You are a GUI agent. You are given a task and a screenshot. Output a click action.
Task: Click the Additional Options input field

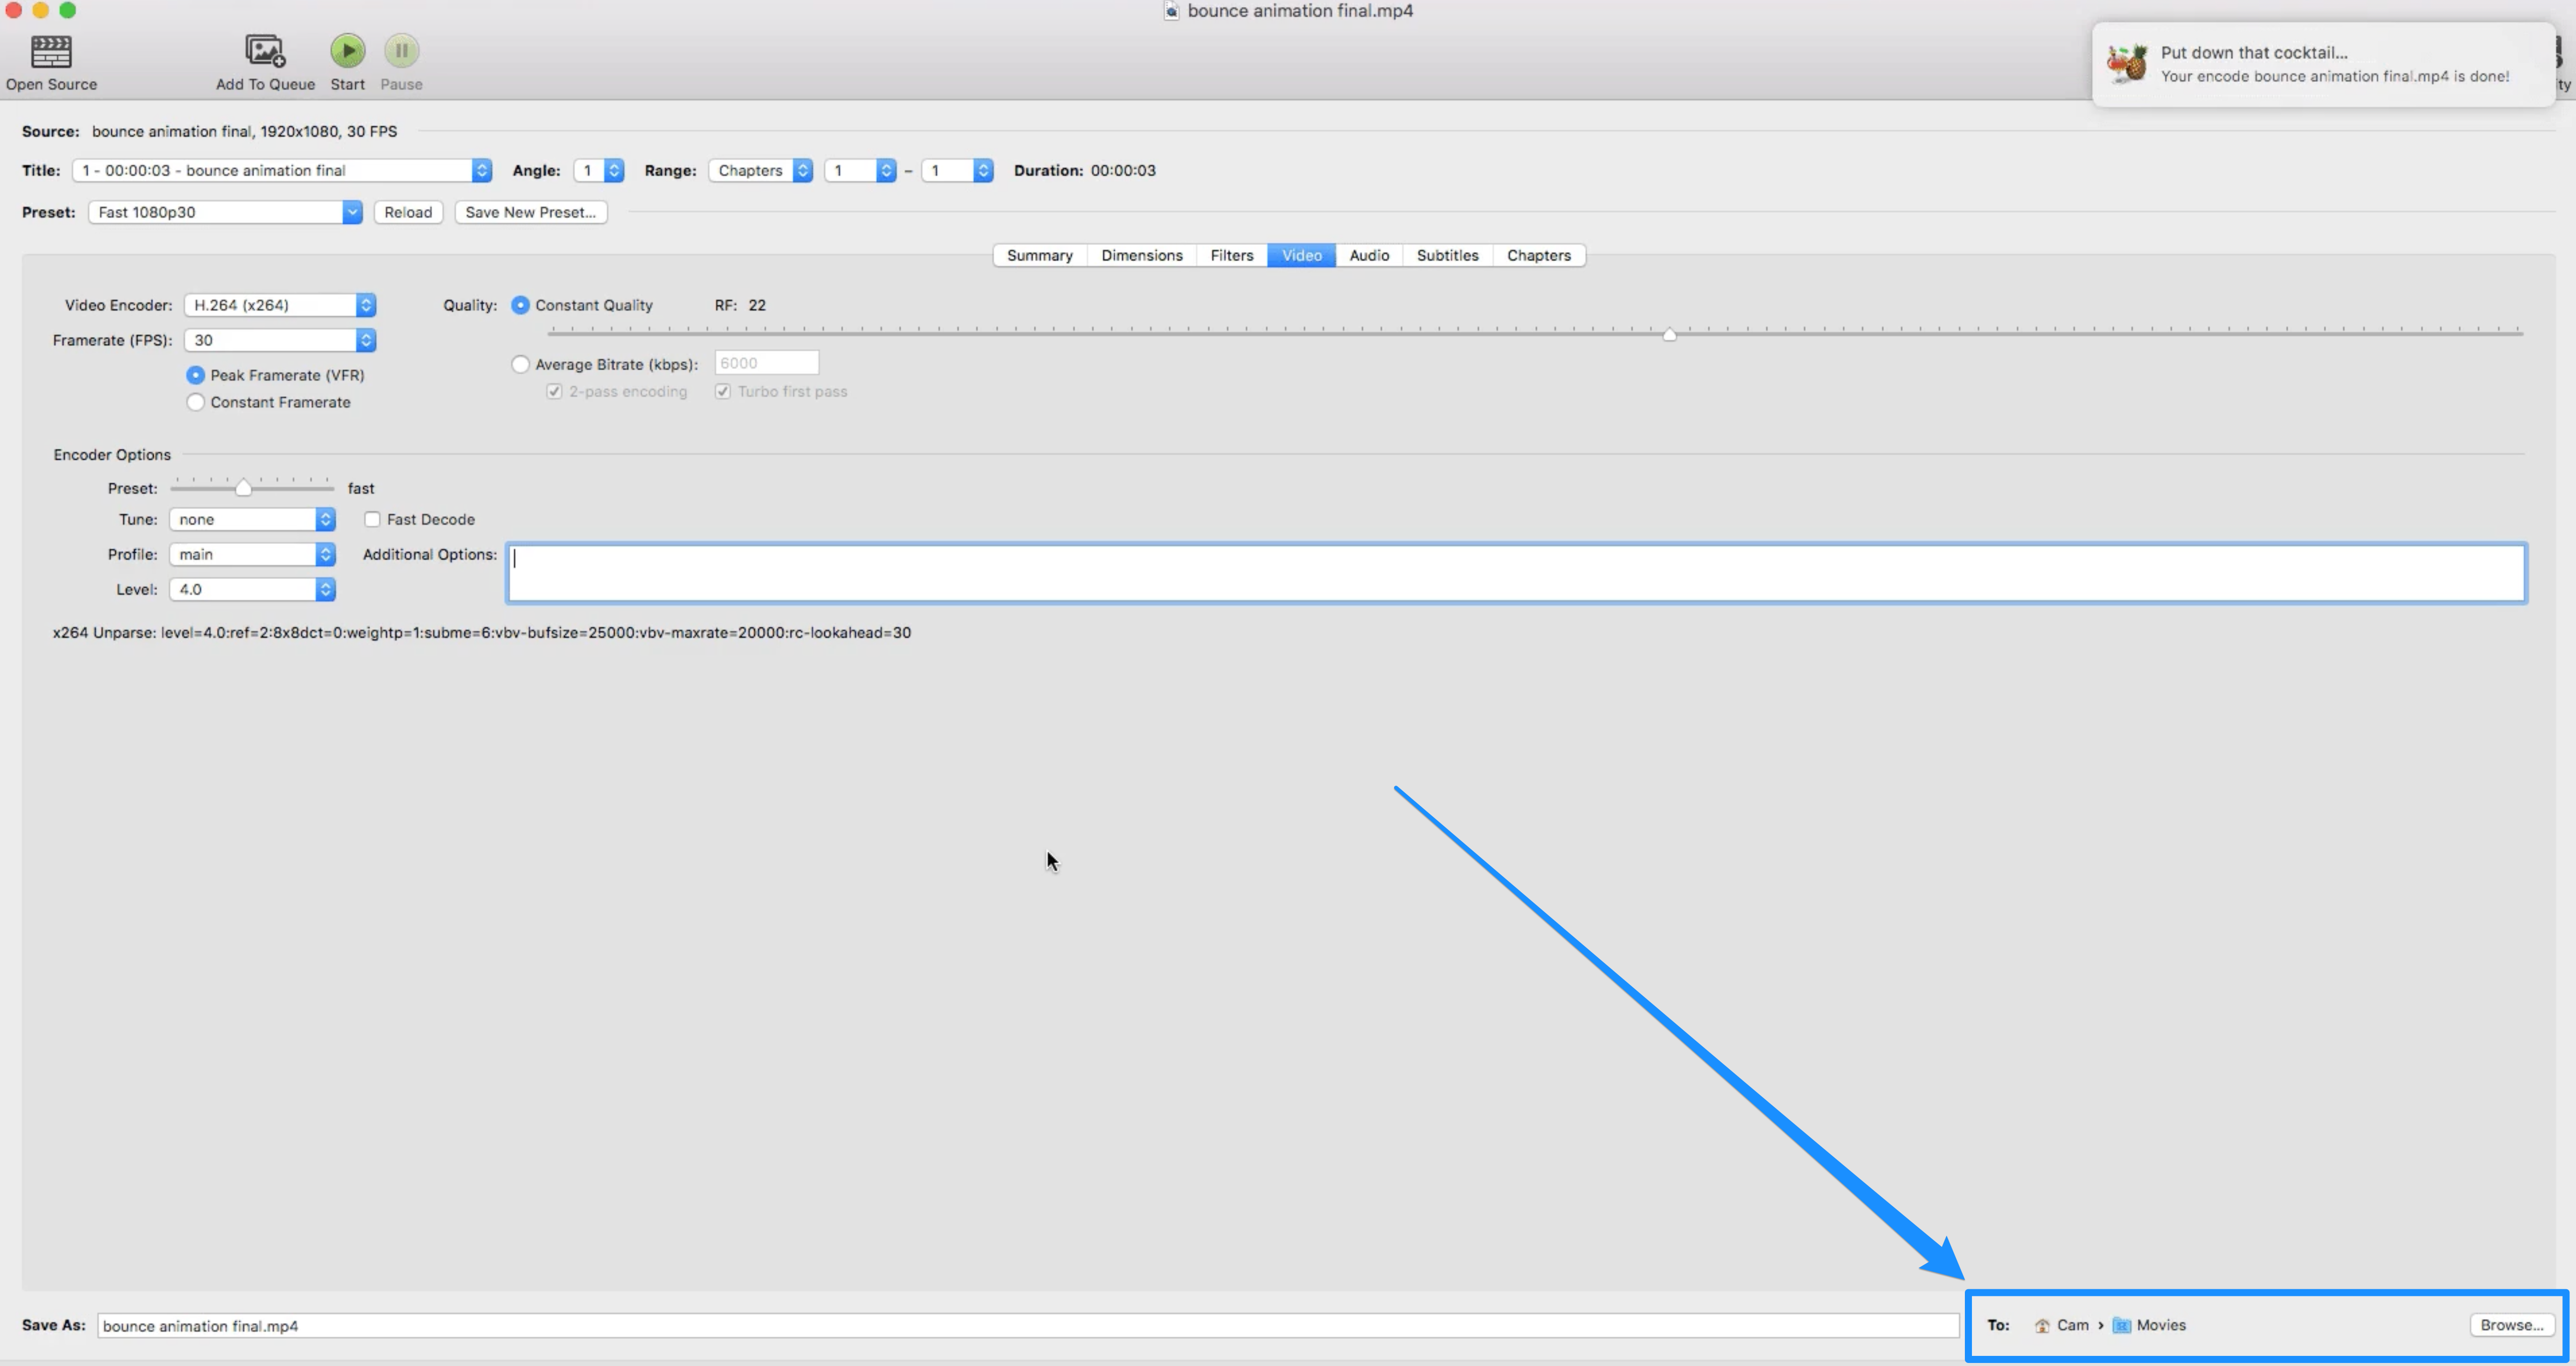(x=1514, y=570)
